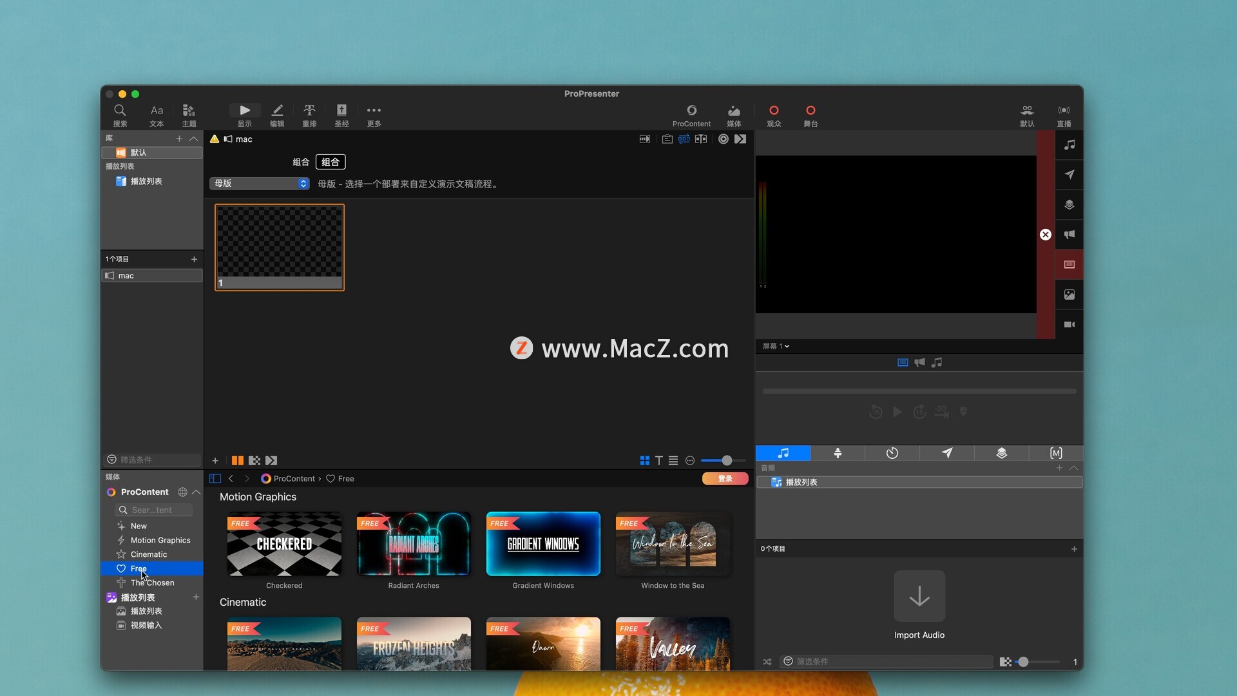This screenshot has height=696, width=1237.
Task: Toggle the Media (媒体) bin
Action: (734, 115)
